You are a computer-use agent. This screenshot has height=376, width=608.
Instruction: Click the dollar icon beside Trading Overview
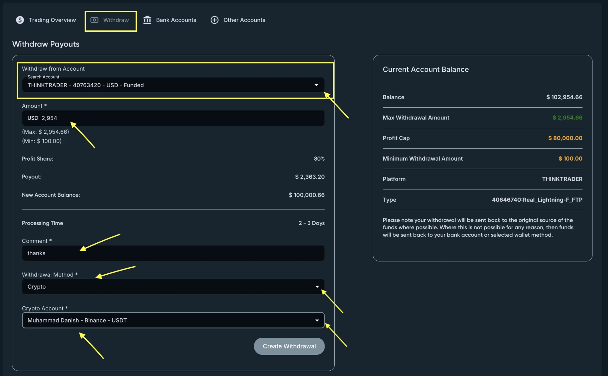coord(20,20)
